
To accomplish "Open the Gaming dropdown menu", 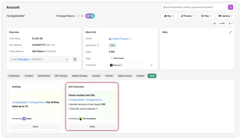I will point(225,16).
